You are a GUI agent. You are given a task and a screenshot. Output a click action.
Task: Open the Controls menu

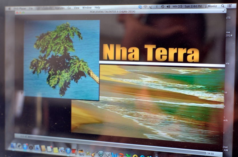47,8
